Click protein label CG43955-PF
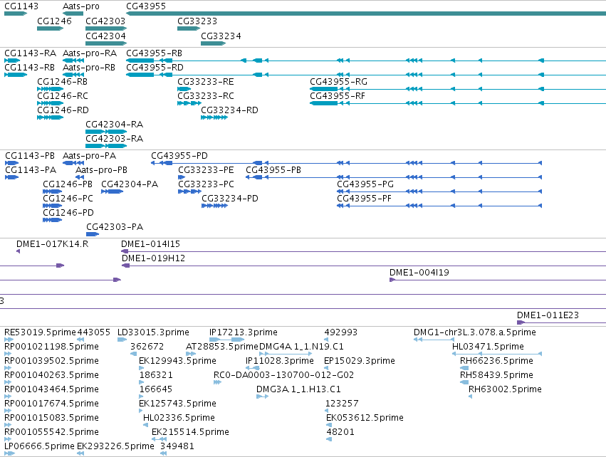 coord(364,199)
